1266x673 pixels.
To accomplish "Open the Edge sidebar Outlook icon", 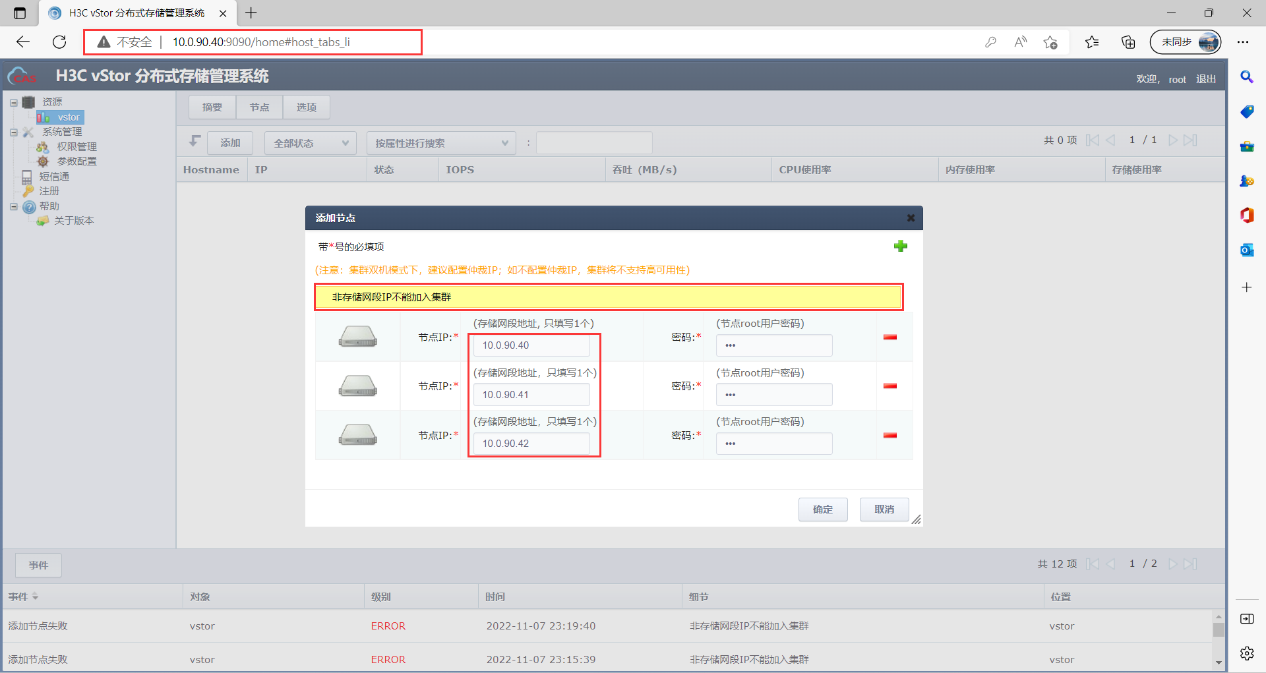I will pos(1247,250).
